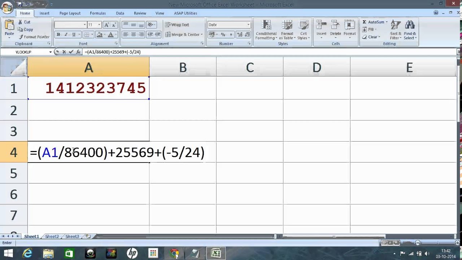Toggle Bottom Align for cell
The height and width of the screenshot is (260, 462).
141,25
